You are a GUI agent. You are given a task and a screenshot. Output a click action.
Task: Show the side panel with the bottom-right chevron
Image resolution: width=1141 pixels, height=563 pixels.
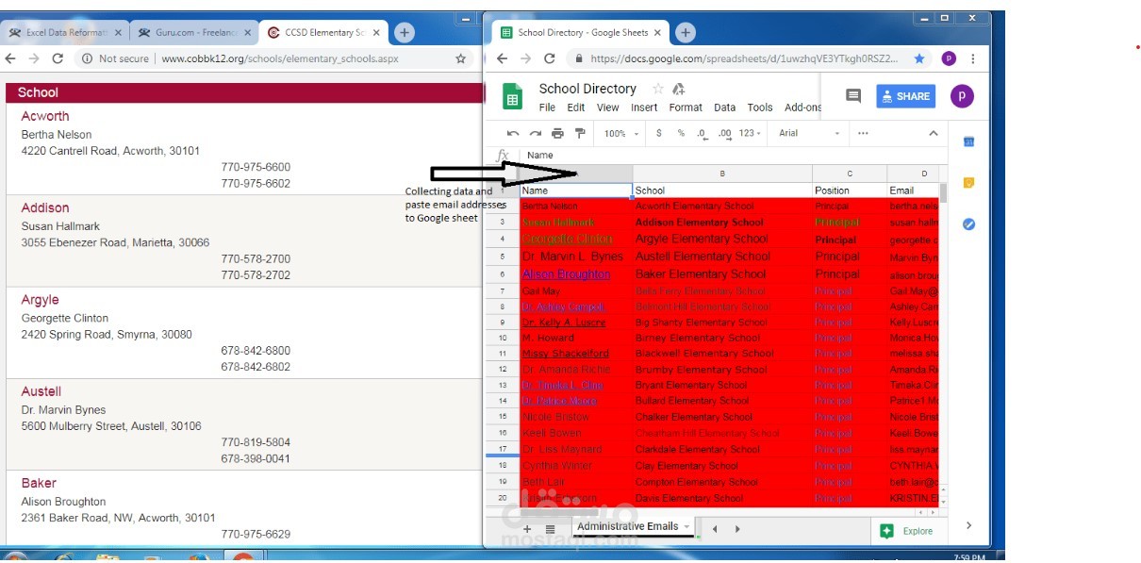pyautogui.click(x=968, y=525)
